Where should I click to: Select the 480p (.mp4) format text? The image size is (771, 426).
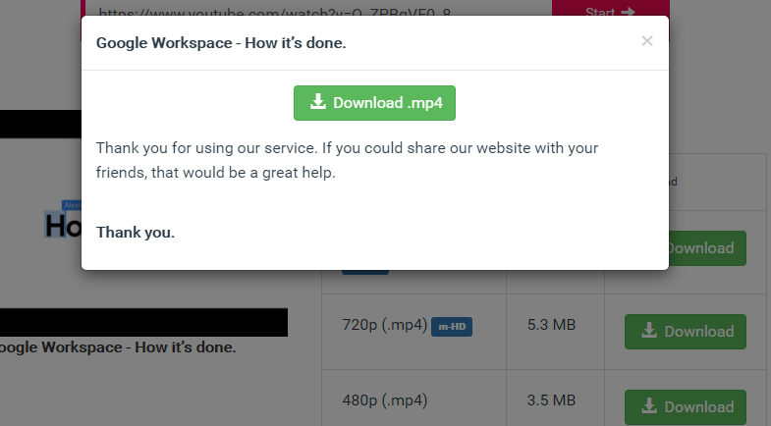tap(384, 400)
